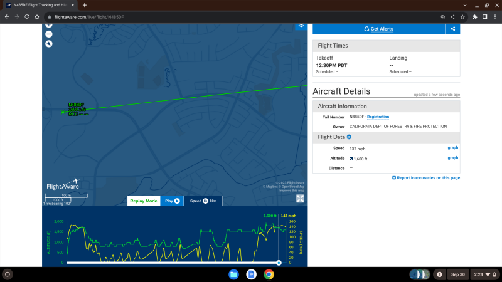Open the Speed graph link
Image resolution: width=502 pixels, height=282 pixels.
coord(452,148)
